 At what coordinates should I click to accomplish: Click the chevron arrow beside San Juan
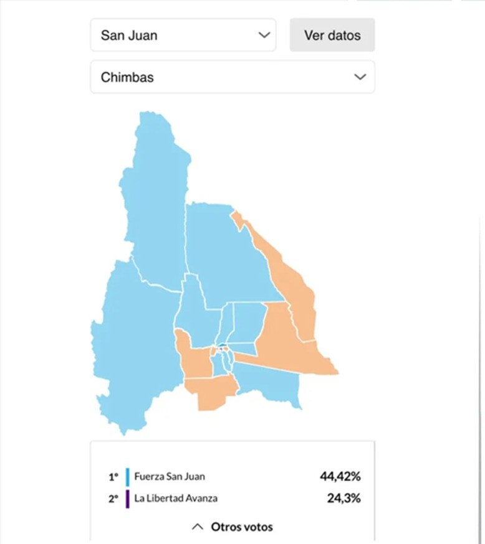click(265, 35)
